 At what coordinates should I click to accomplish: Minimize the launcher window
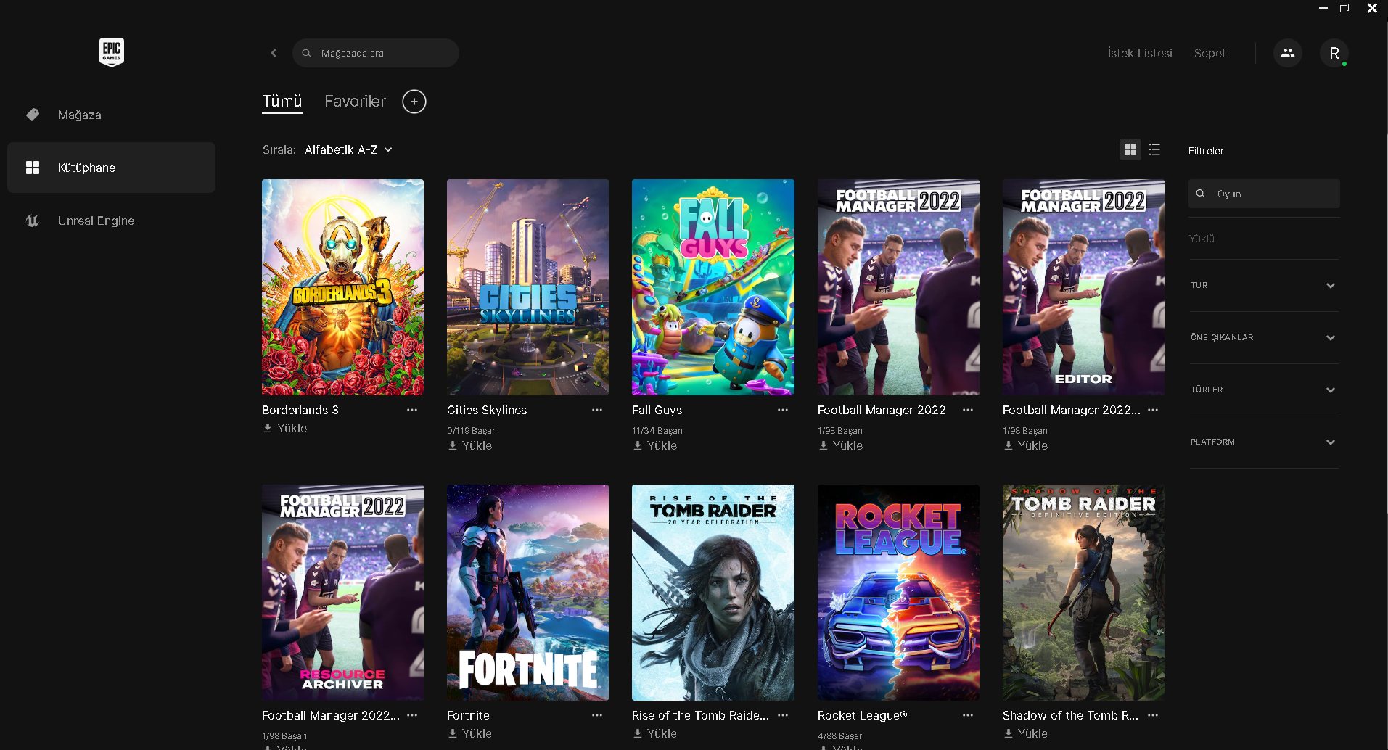pos(1323,9)
